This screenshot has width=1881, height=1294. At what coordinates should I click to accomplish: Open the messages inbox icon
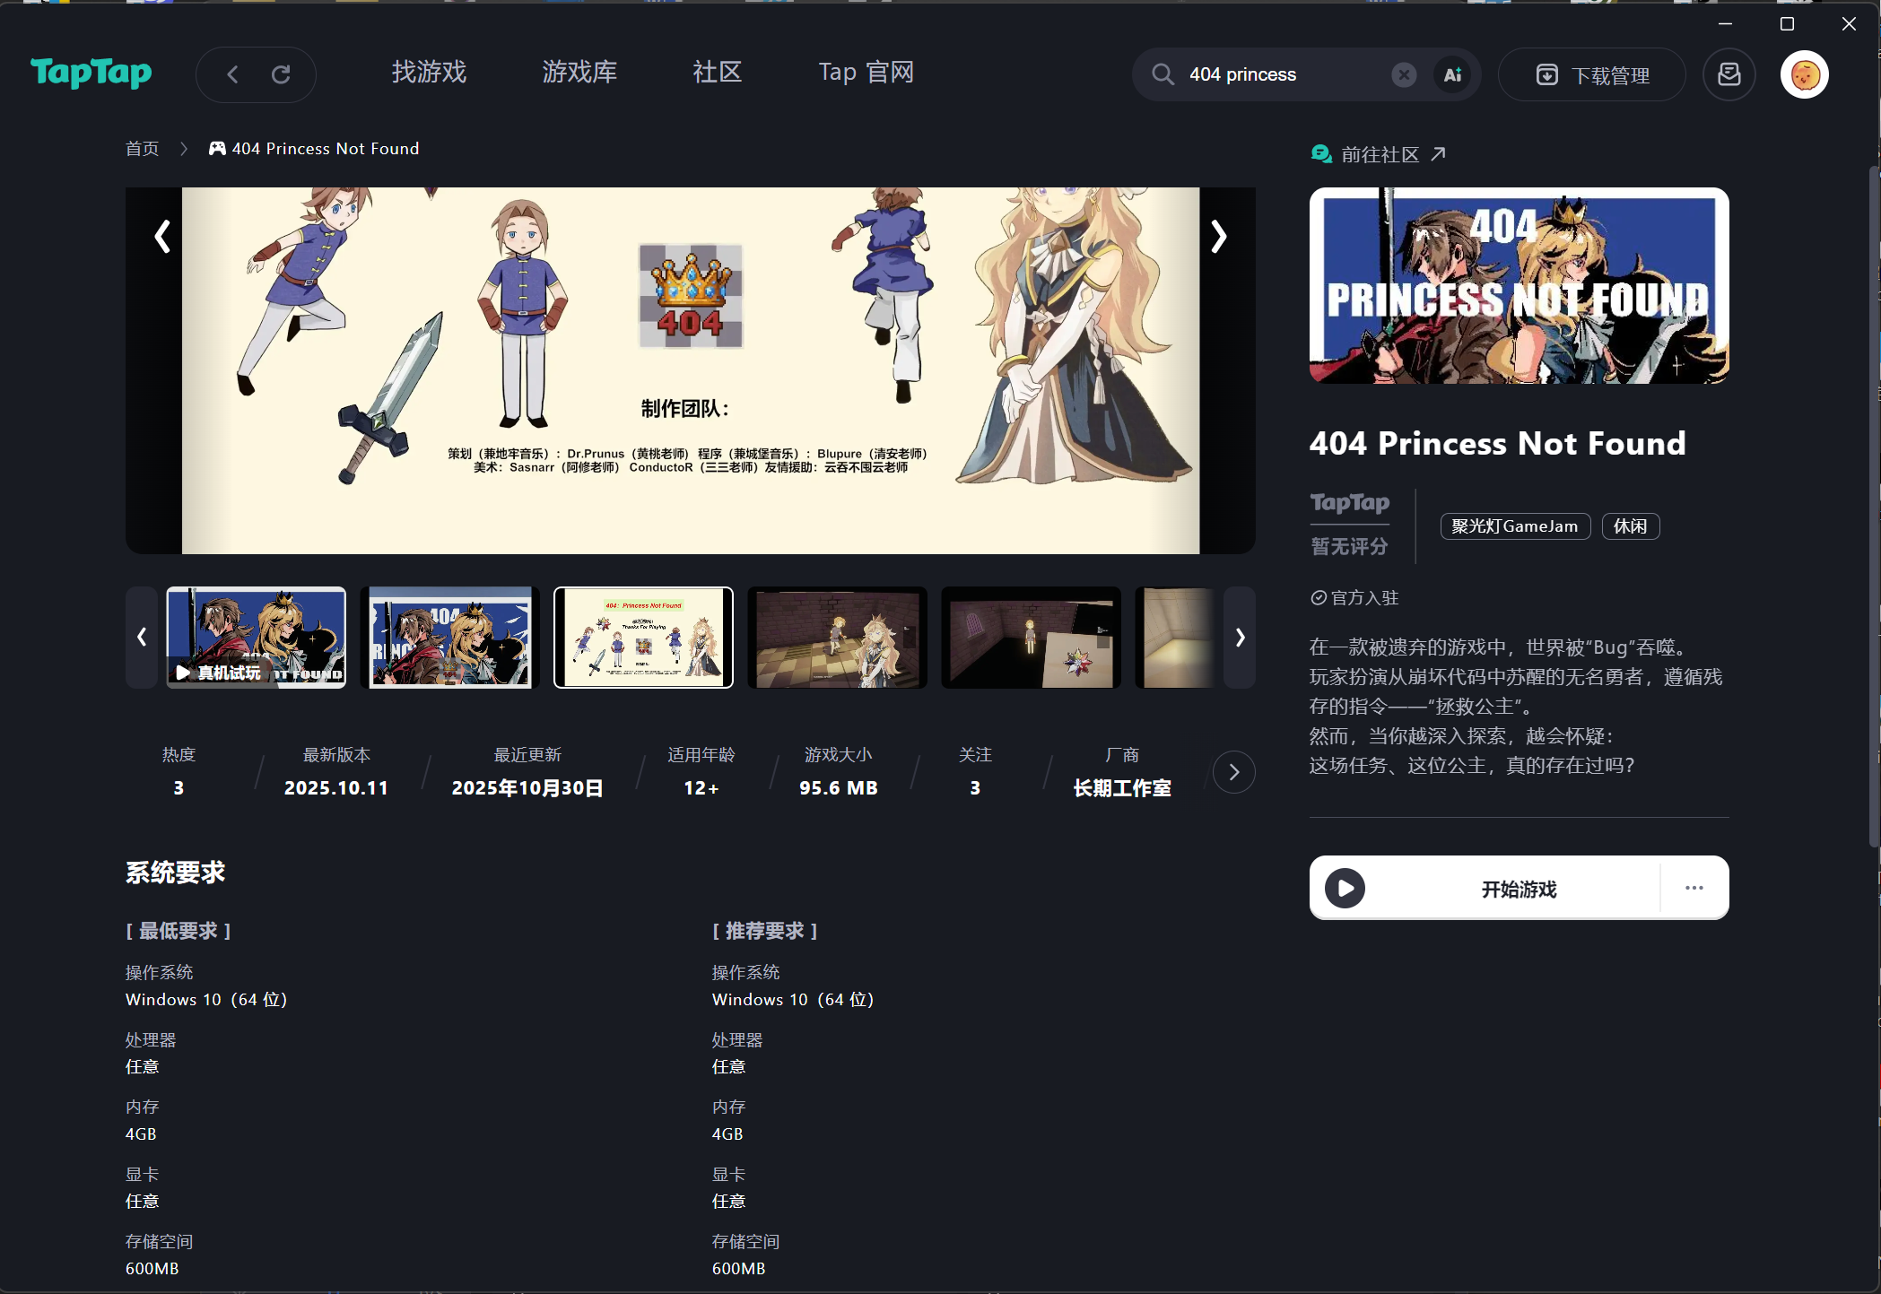pos(1729,74)
